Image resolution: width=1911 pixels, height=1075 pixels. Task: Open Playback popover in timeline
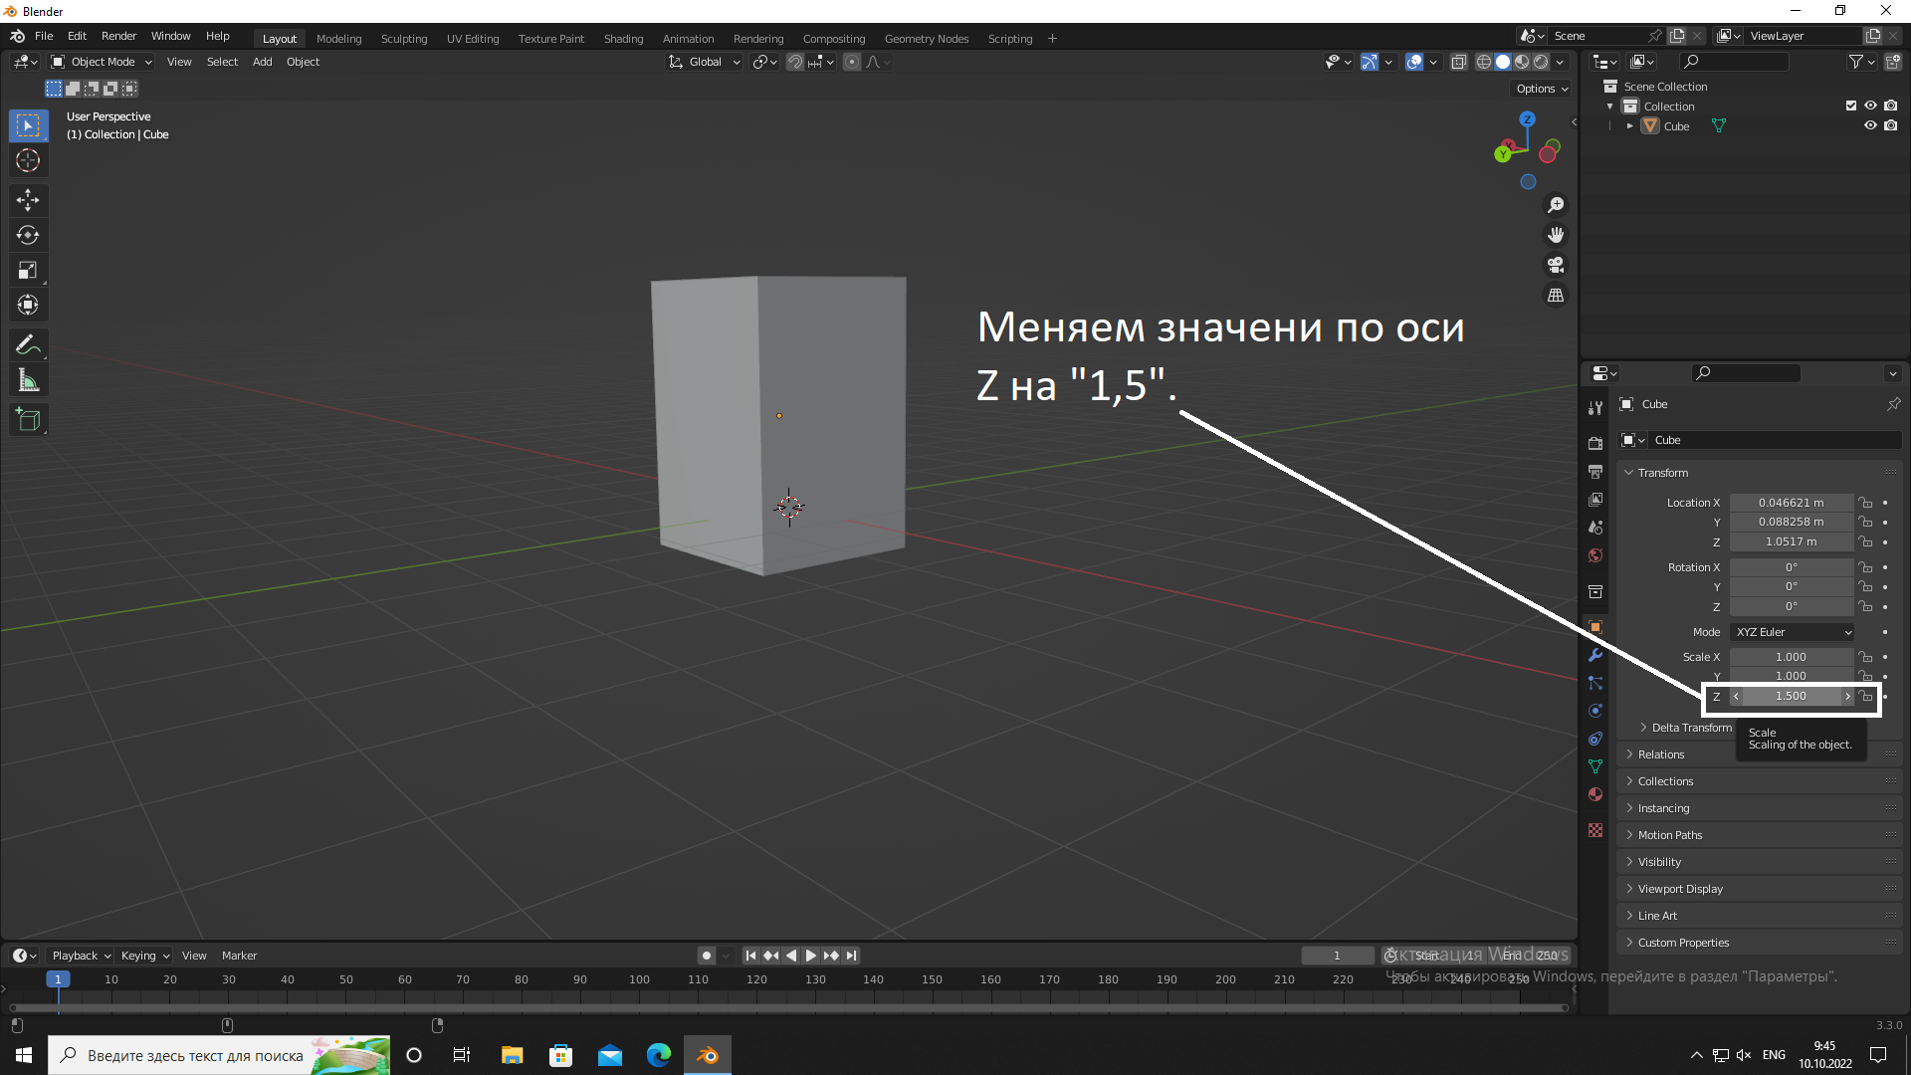pos(81,956)
